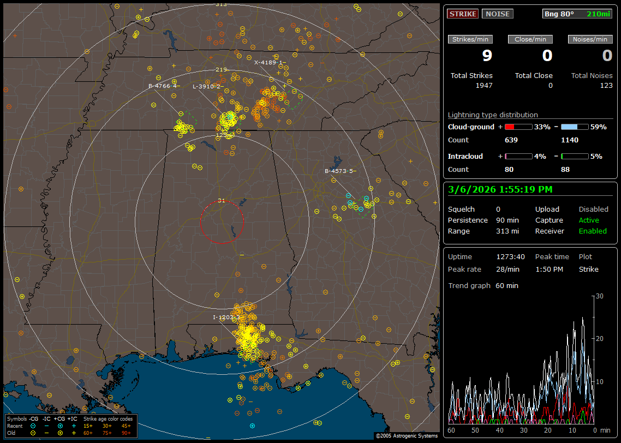This screenshot has height=443, width=621.
Task: Select storm cell label X-4189-1 on map
Action: 269,62
